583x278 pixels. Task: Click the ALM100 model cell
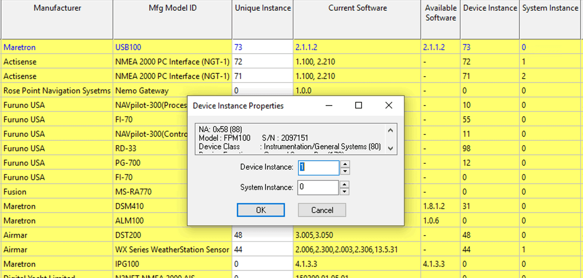[150, 220]
